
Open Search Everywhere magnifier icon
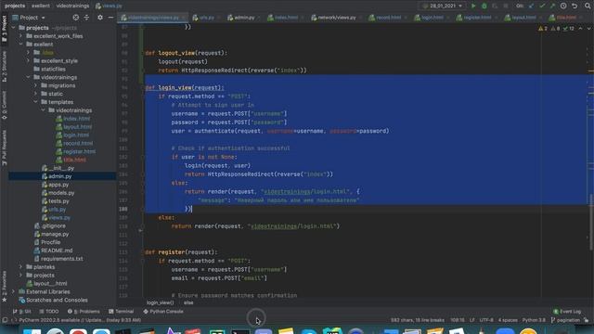pyautogui.click(x=588, y=6)
